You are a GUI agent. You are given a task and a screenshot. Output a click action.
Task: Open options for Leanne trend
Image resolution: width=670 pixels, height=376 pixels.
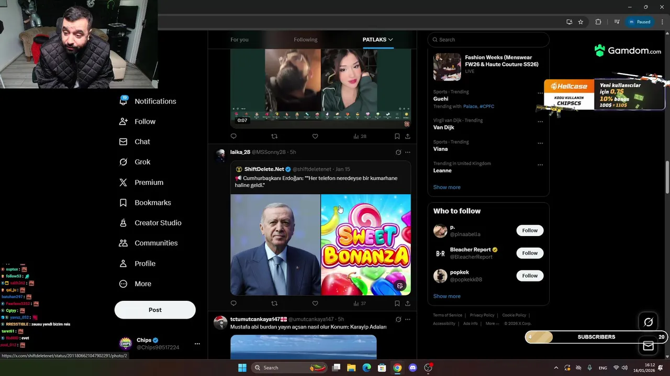540,165
